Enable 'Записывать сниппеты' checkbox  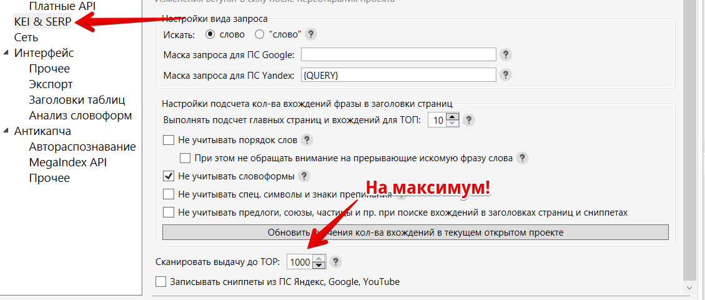pos(160,282)
